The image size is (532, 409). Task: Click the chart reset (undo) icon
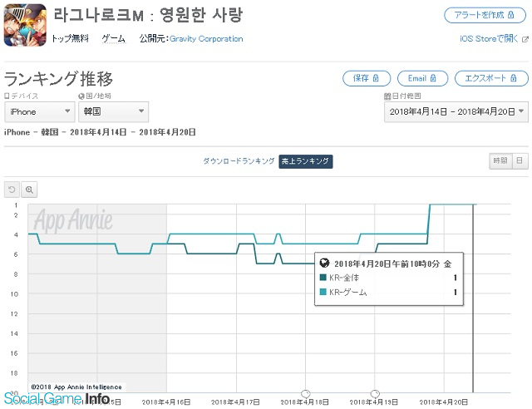pos(12,190)
